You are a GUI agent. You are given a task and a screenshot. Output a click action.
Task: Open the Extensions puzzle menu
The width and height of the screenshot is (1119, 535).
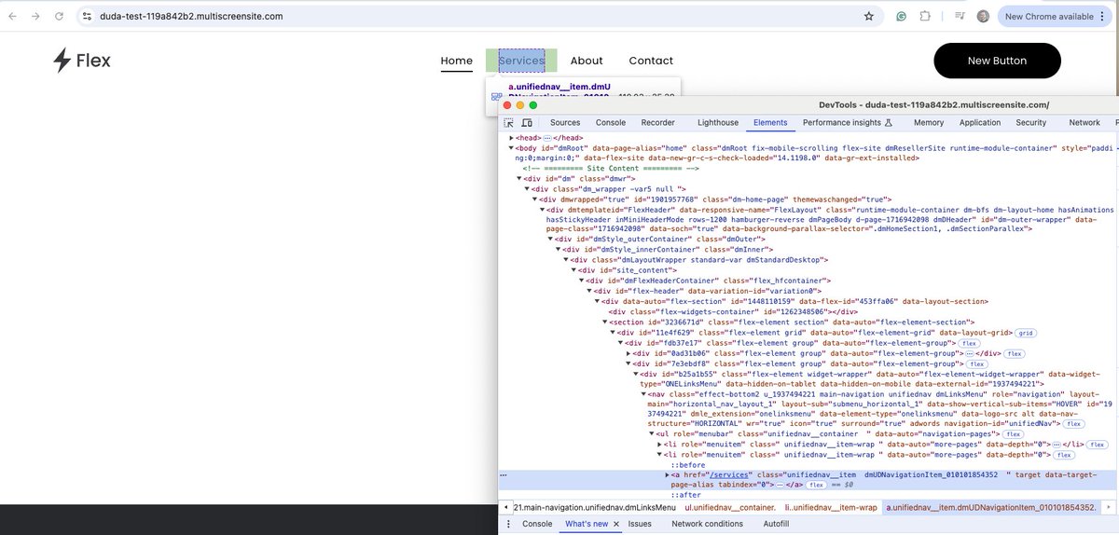coord(925,16)
